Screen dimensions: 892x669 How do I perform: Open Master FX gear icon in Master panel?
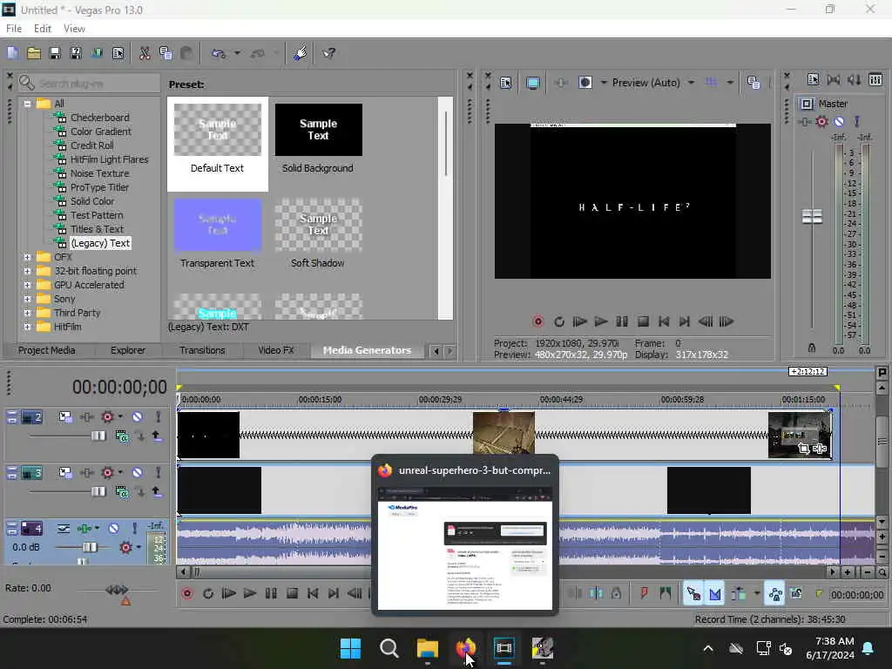pyautogui.click(x=821, y=121)
